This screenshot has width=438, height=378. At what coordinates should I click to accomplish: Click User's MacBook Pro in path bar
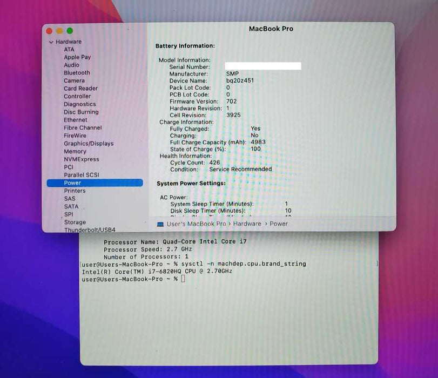click(x=196, y=224)
